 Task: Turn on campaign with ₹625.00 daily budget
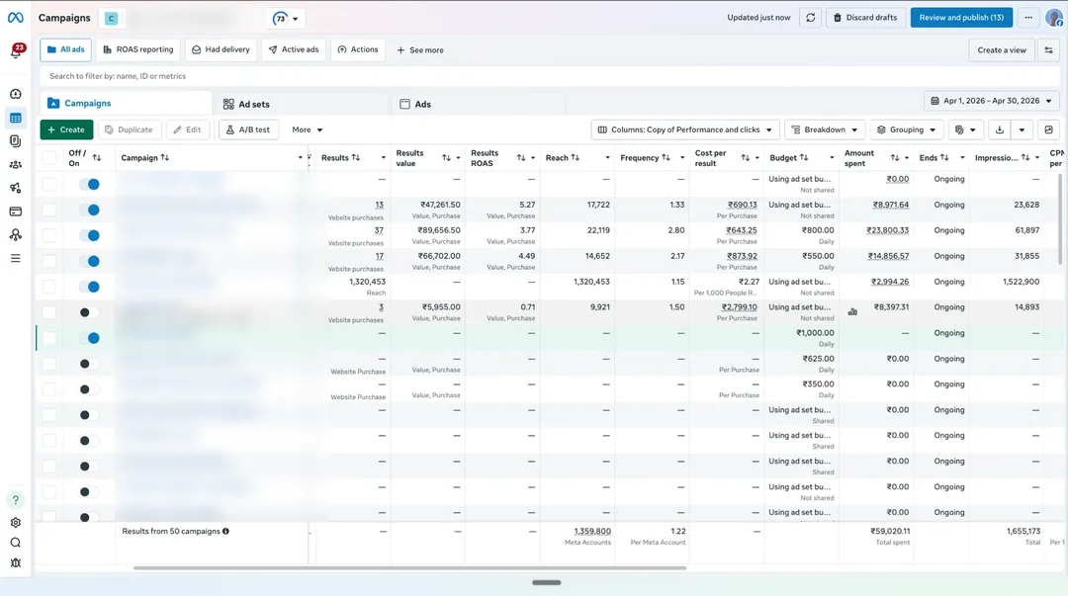click(x=89, y=364)
